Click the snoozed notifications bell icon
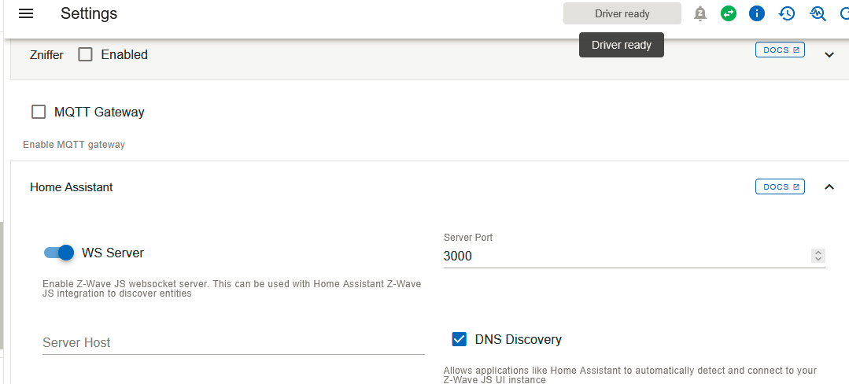Screen dimensions: 849x384 (700, 13)
